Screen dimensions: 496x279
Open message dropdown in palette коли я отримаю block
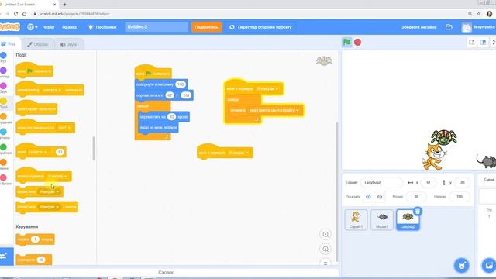57,176
